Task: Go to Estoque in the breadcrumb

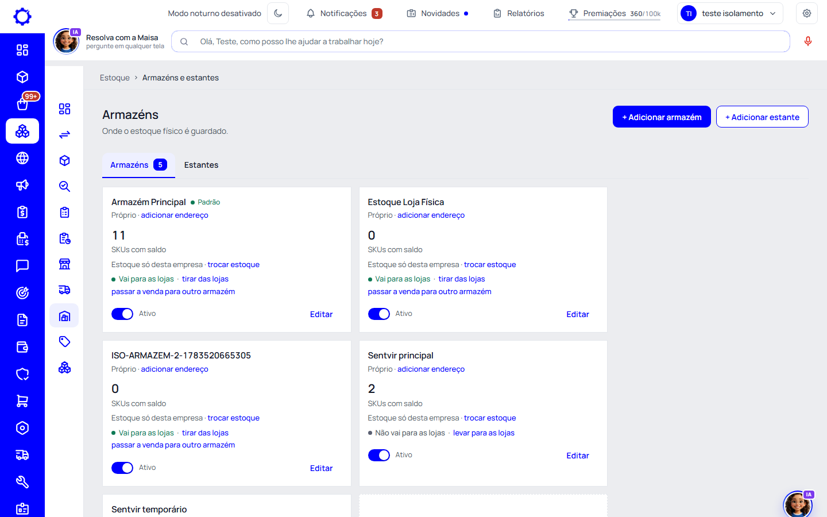Action: 115,78
